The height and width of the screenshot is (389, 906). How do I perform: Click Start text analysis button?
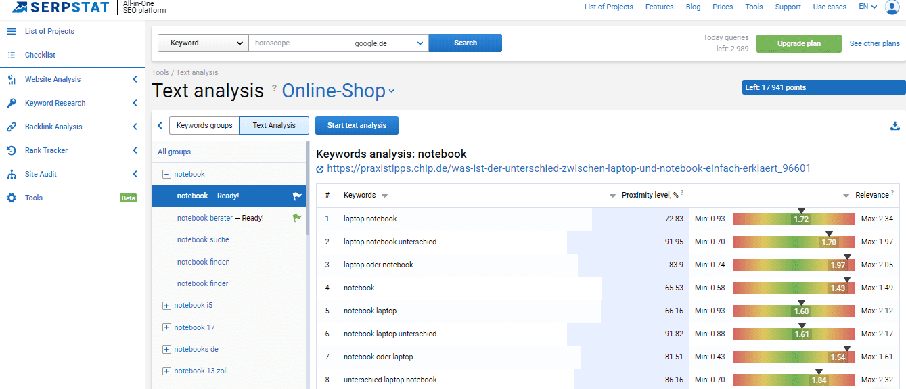(357, 125)
